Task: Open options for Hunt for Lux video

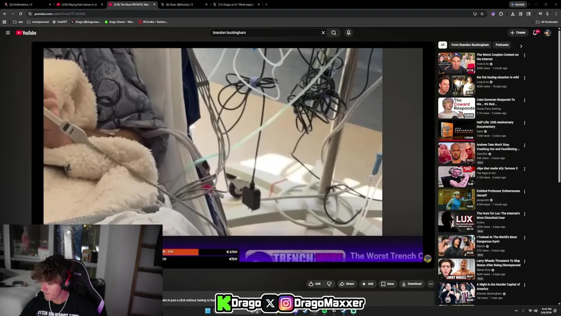Action: (x=524, y=214)
